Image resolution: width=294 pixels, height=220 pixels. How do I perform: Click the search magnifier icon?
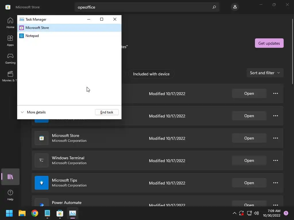click(214, 7)
